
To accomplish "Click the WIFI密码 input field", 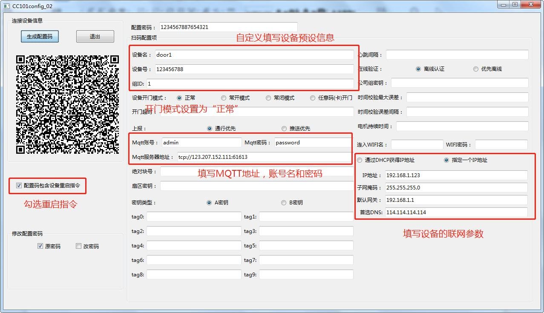I will coord(501,145).
